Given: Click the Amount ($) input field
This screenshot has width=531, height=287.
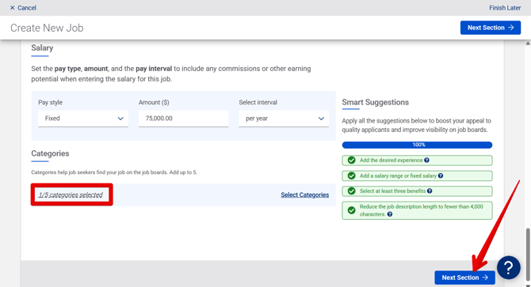Looking at the screenshot, I should [x=183, y=119].
